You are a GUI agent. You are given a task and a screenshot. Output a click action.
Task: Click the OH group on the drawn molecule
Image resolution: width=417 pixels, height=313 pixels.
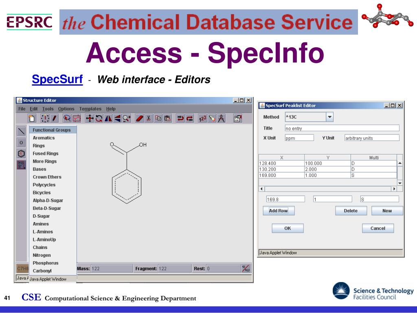coord(143,145)
